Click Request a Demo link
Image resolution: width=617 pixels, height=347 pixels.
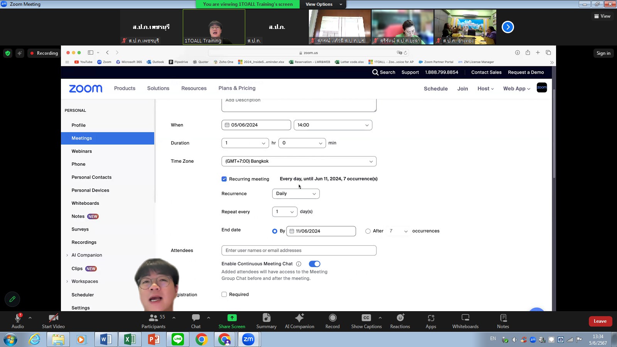click(x=526, y=72)
